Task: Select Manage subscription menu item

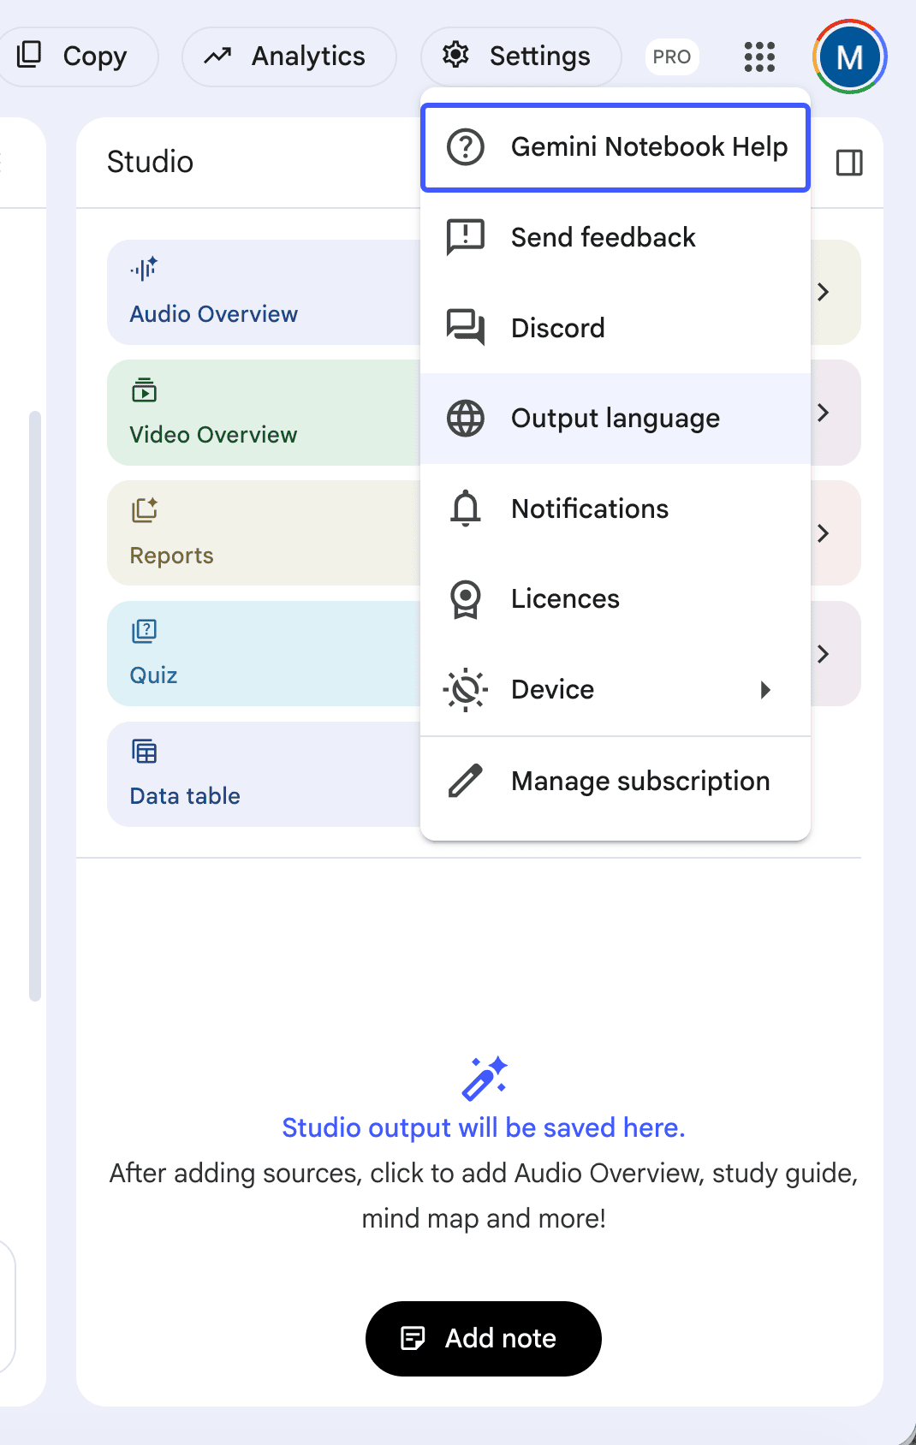Action: [616, 782]
